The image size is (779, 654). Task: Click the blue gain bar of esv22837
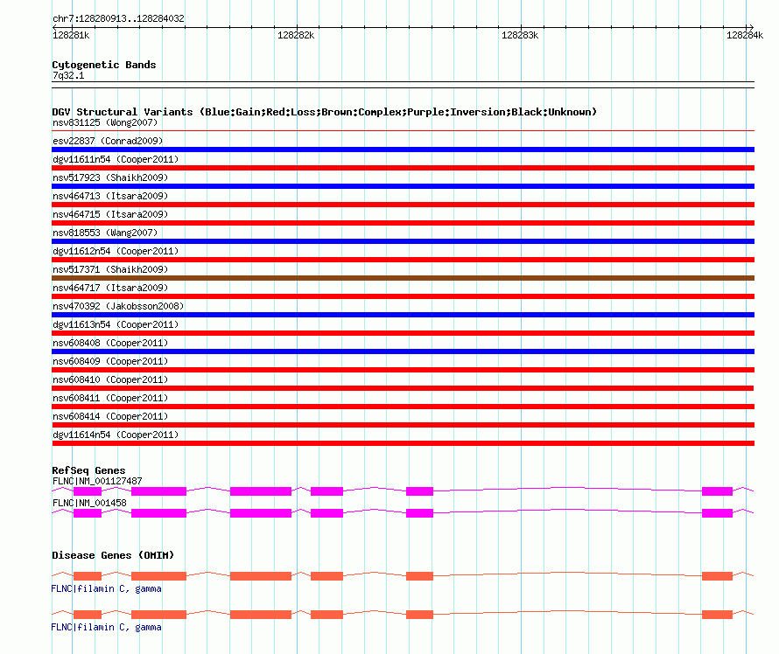403,150
